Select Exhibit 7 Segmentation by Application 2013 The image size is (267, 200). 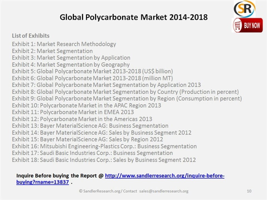click(107, 85)
